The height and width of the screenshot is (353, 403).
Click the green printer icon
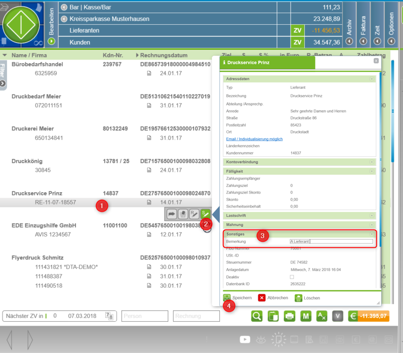pos(289,316)
